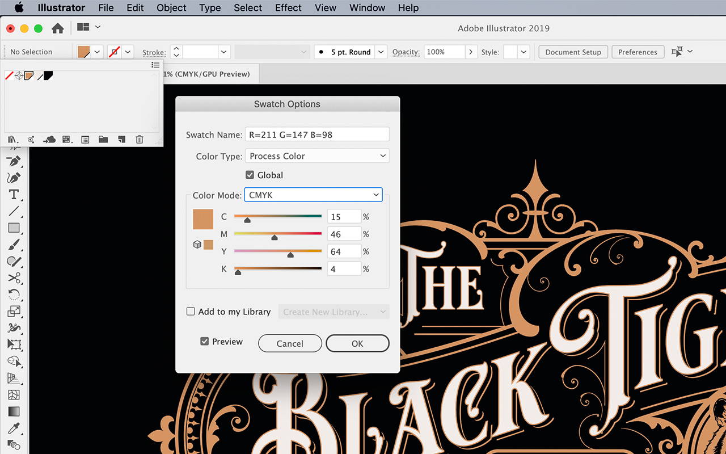Open the Effect menu
This screenshot has width=726, height=454.
[x=288, y=8]
